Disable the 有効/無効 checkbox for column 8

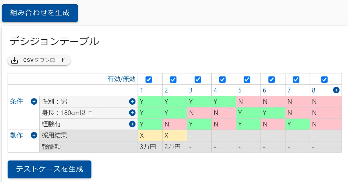[x=325, y=79]
